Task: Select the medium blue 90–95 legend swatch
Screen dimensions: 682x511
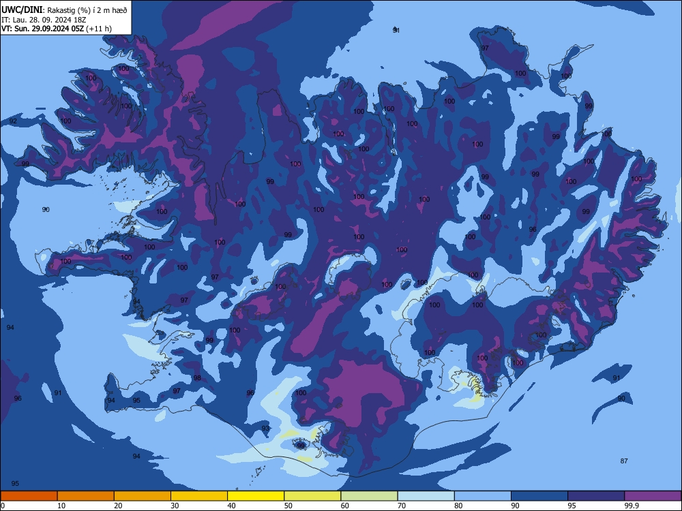Action: pyautogui.click(x=539, y=496)
